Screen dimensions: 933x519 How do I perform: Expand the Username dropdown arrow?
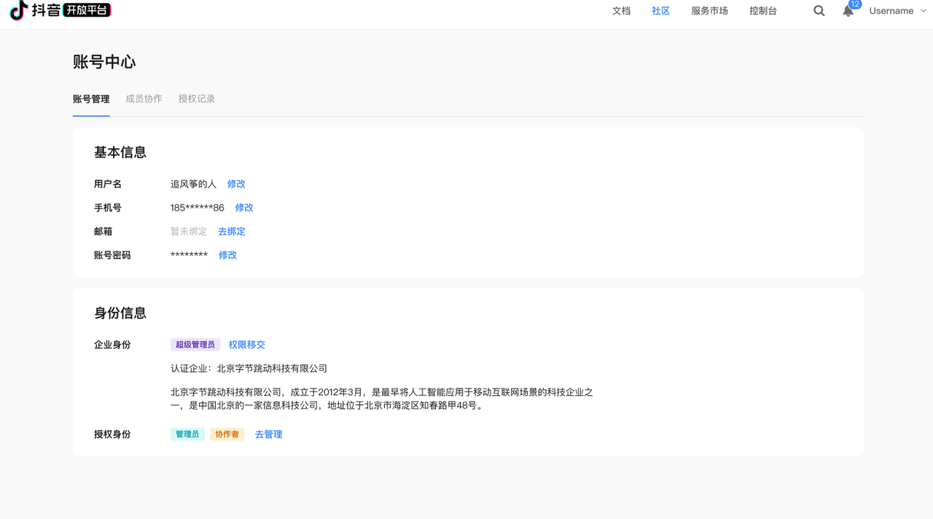pos(924,11)
